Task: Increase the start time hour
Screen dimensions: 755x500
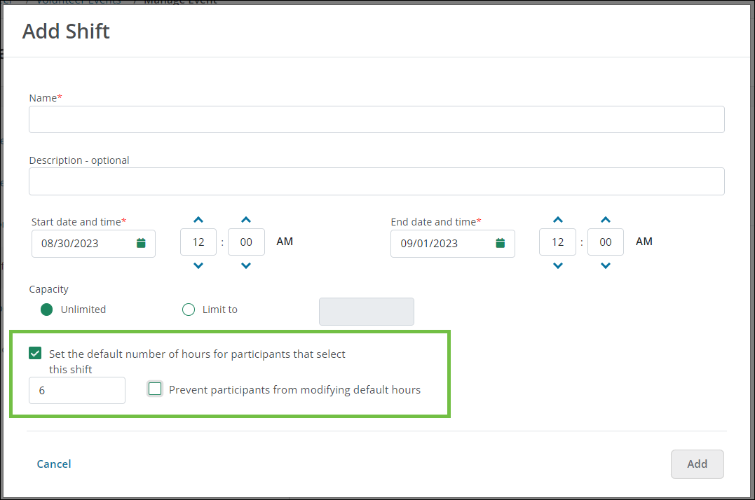Action: tap(198, 219)
